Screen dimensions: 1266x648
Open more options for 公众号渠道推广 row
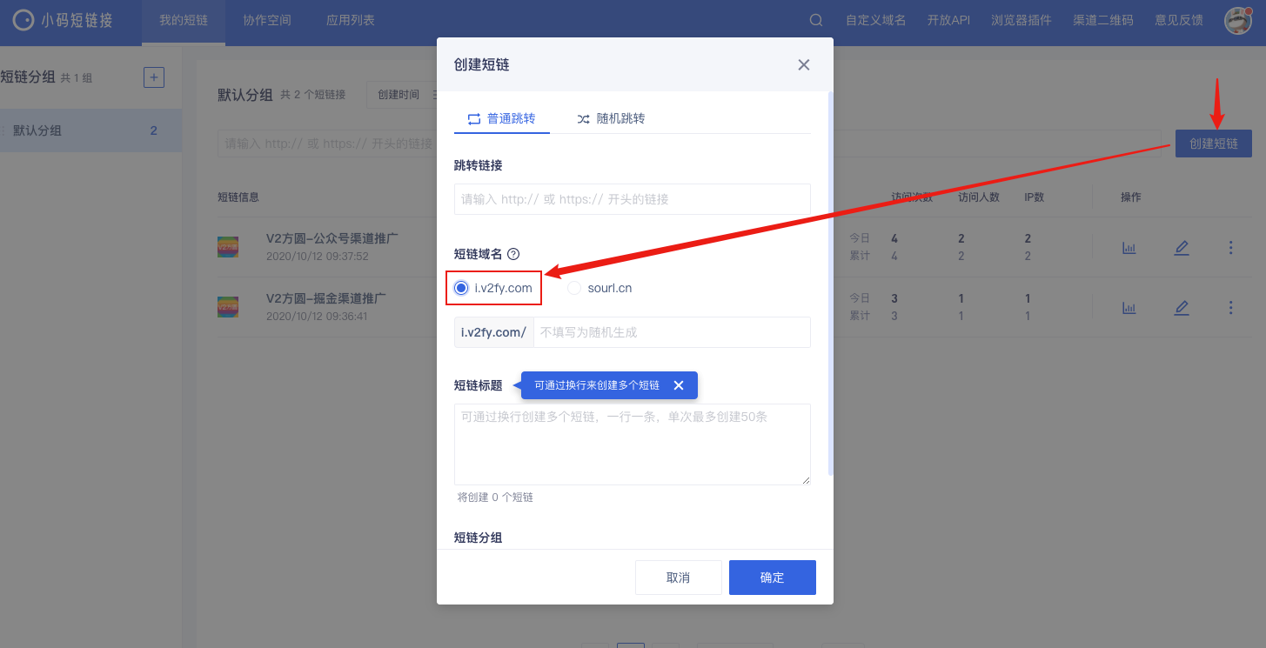coord(1230,248)
